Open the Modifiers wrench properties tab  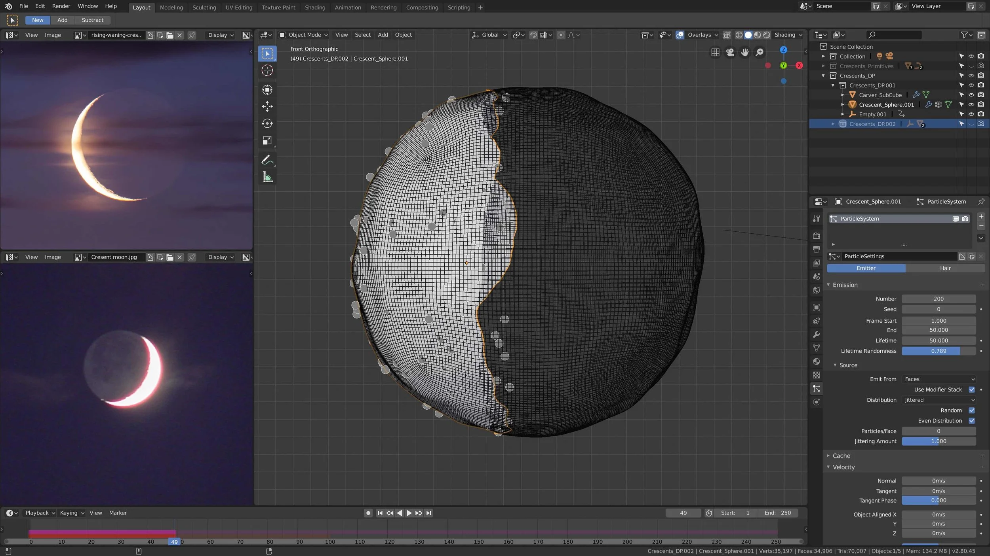click(816, 335)
